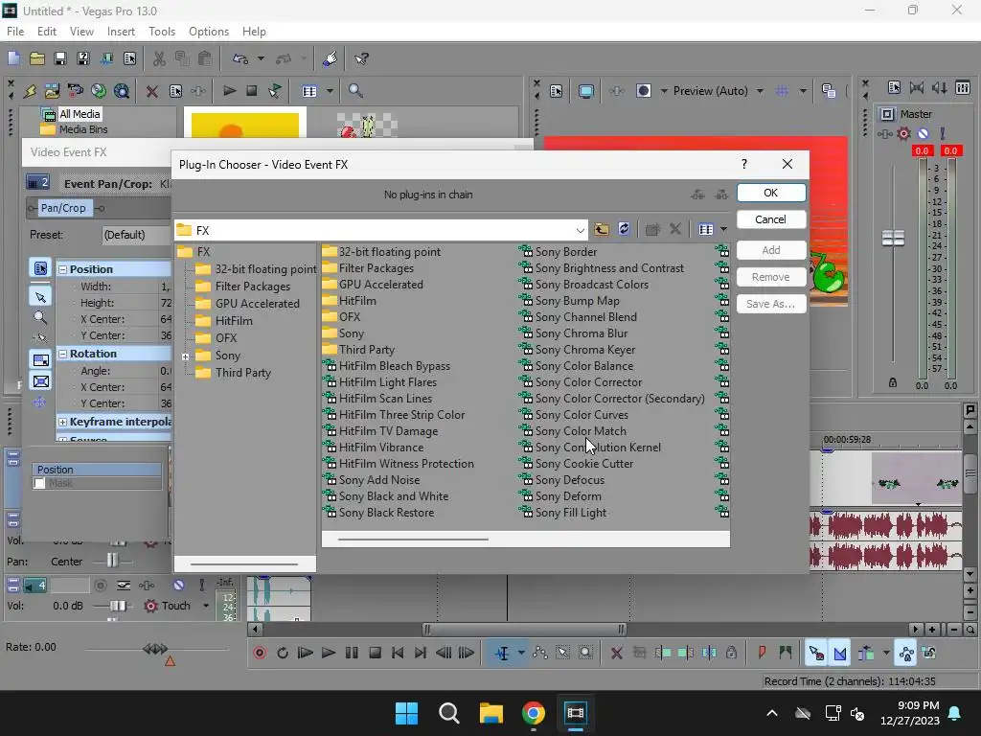
Task: Click the Stop button in transport bar
Action: [375, 653]
